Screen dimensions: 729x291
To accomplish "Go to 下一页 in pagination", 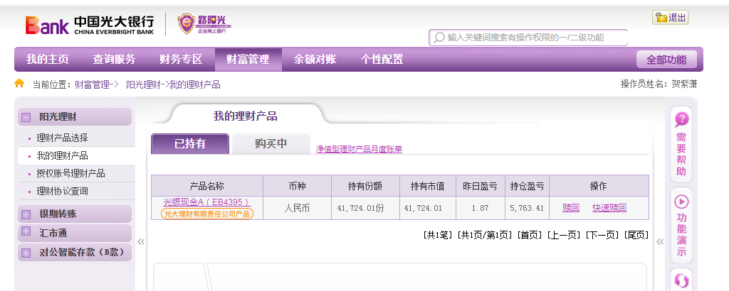I will [602, 235].
